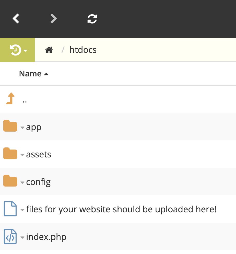Open the assets folder options arrow
Screen dimensions: 236x254
tap(22, 155)
